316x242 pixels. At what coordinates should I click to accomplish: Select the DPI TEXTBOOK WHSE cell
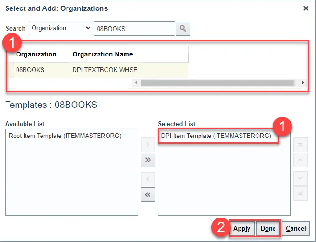point(105,70)
